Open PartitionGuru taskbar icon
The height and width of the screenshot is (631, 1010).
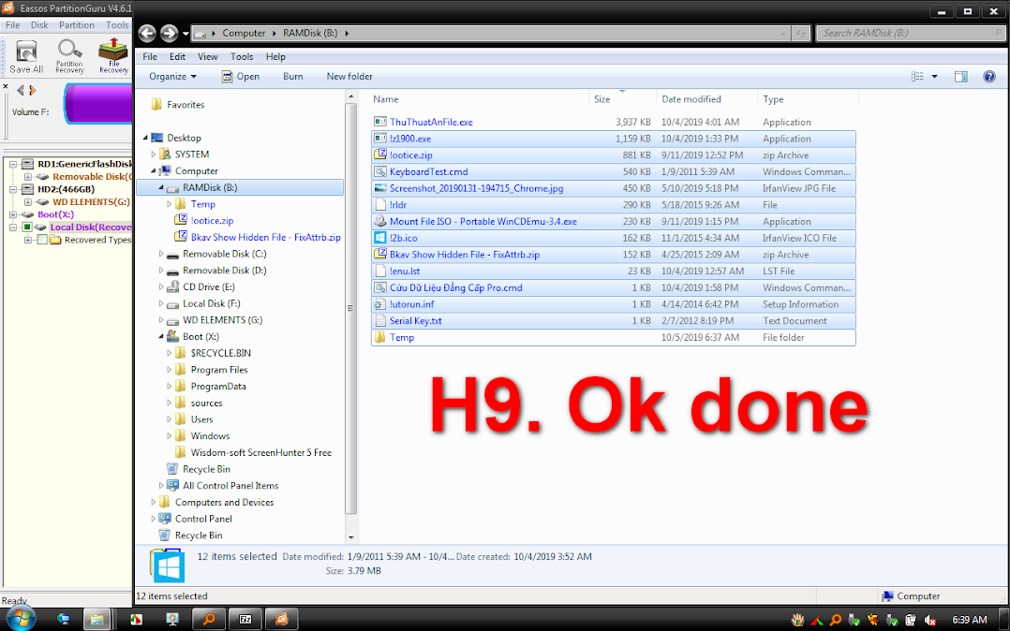click(281, 620)
